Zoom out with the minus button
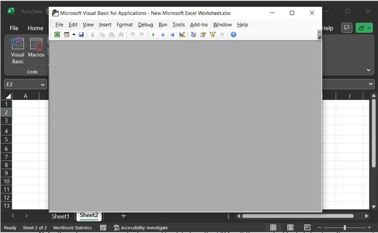378x233 pixels. [x=320, y=227]
